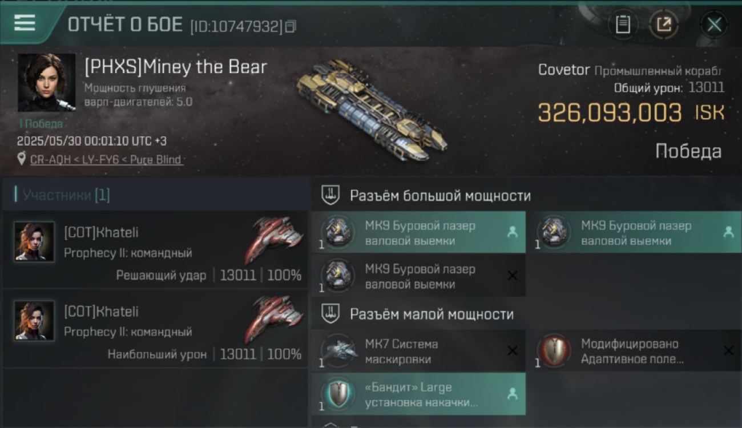Close the battle report window
This screenshot has height=428, width=742.
click(714, 25)
